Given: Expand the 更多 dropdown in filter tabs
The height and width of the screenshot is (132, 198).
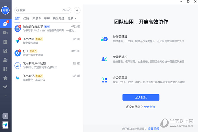Looking at the screenshot, I should pyautogui.click(x=72, y=18).
